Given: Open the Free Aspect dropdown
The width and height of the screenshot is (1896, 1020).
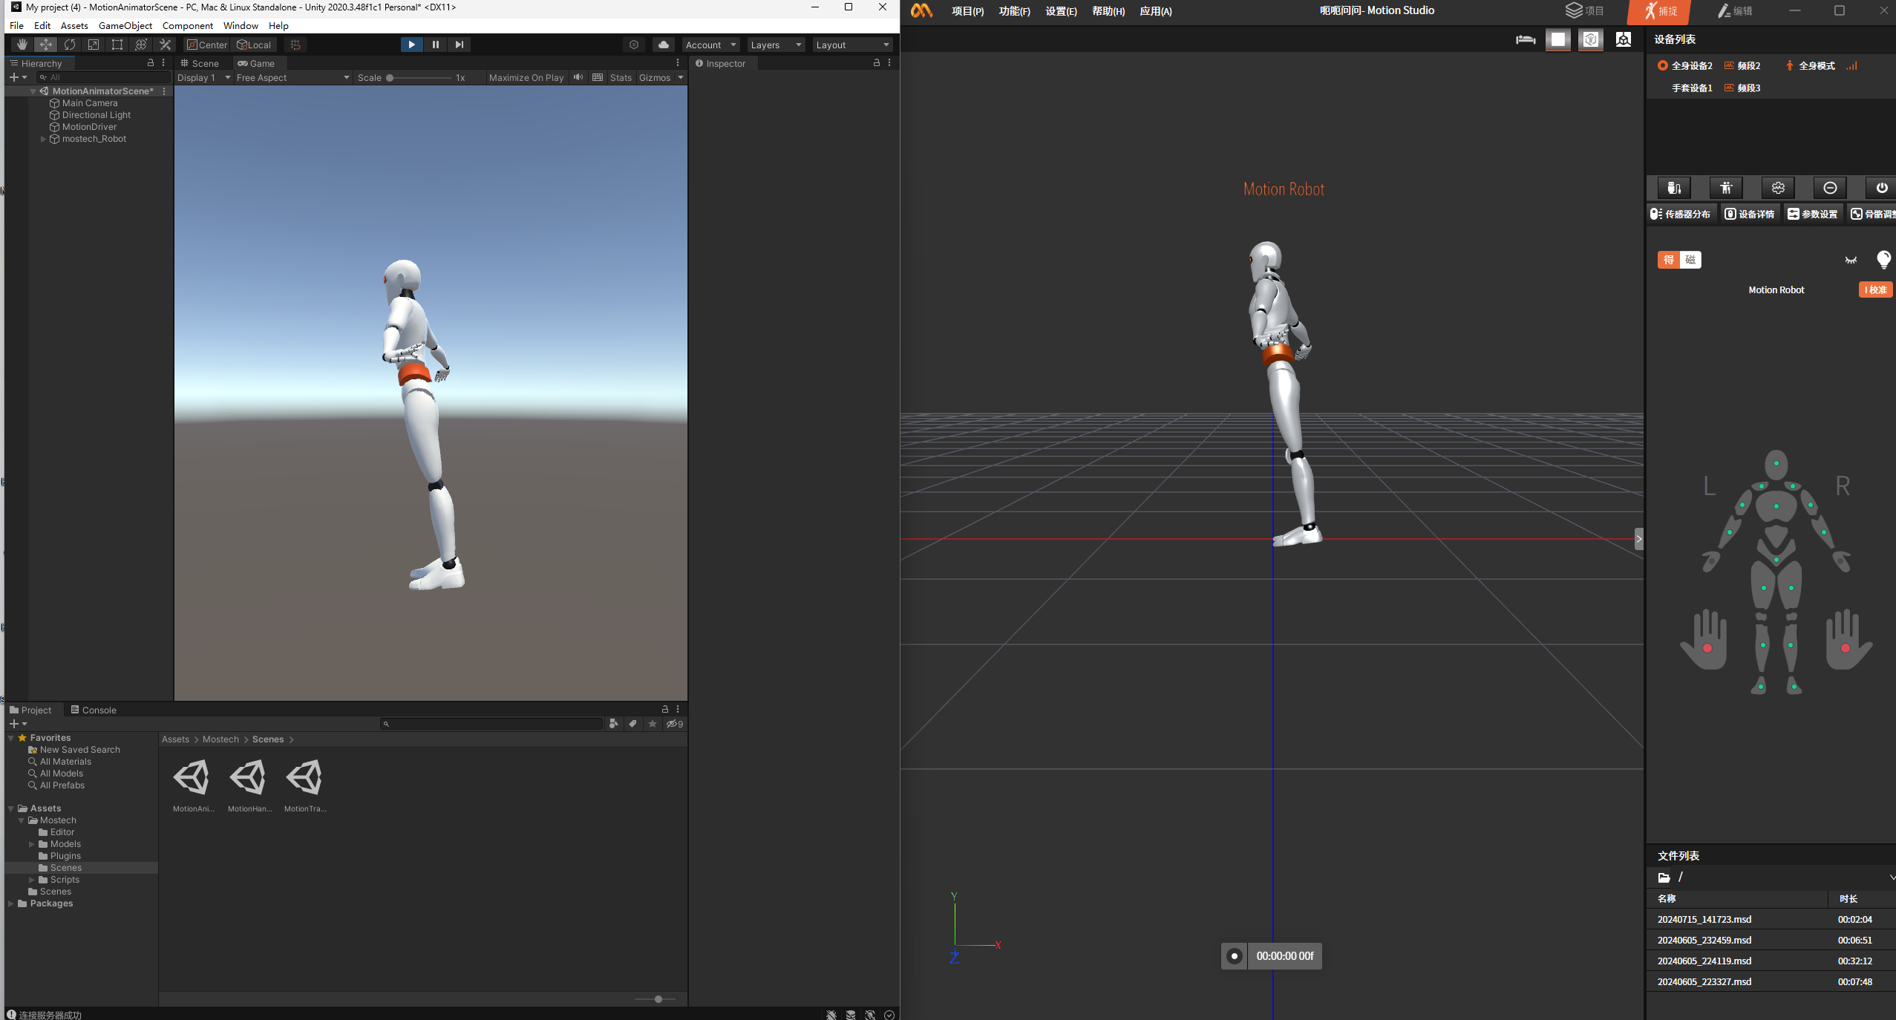Looking at the screenshot, I should coord(292,78).
